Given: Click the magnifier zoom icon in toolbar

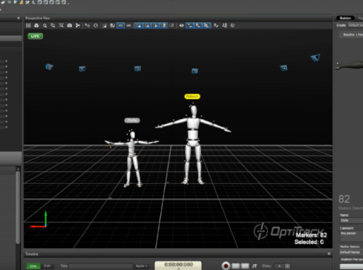Looking at the screenshot, I should (45, 25).
